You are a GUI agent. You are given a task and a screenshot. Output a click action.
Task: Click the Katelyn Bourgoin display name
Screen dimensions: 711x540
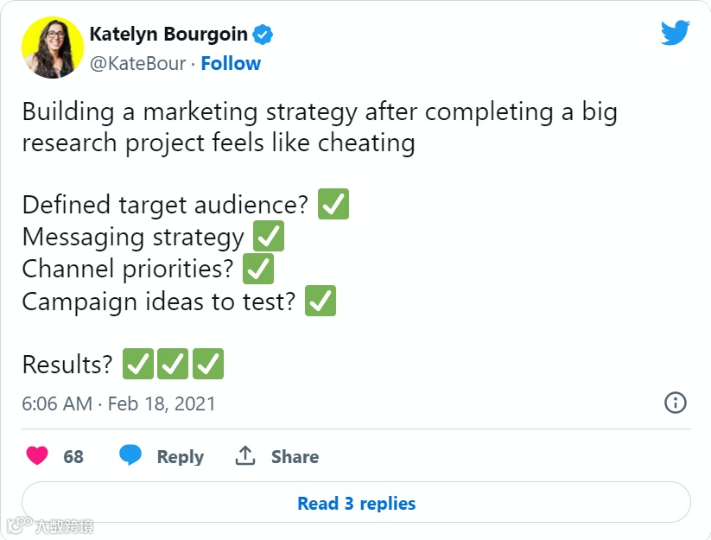[x=168, y=35]
